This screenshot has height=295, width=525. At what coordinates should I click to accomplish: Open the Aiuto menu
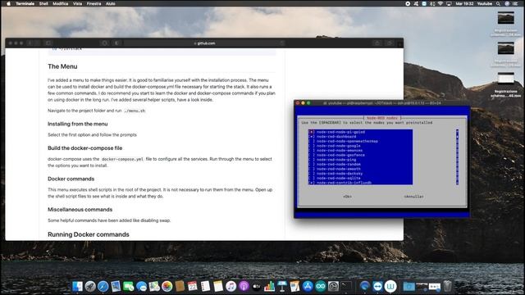pos(111,3)
